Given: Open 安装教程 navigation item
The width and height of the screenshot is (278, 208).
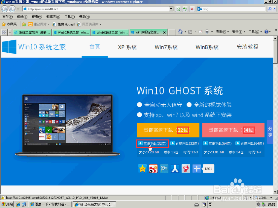Looking at the screenshot, I should (247, 47).
